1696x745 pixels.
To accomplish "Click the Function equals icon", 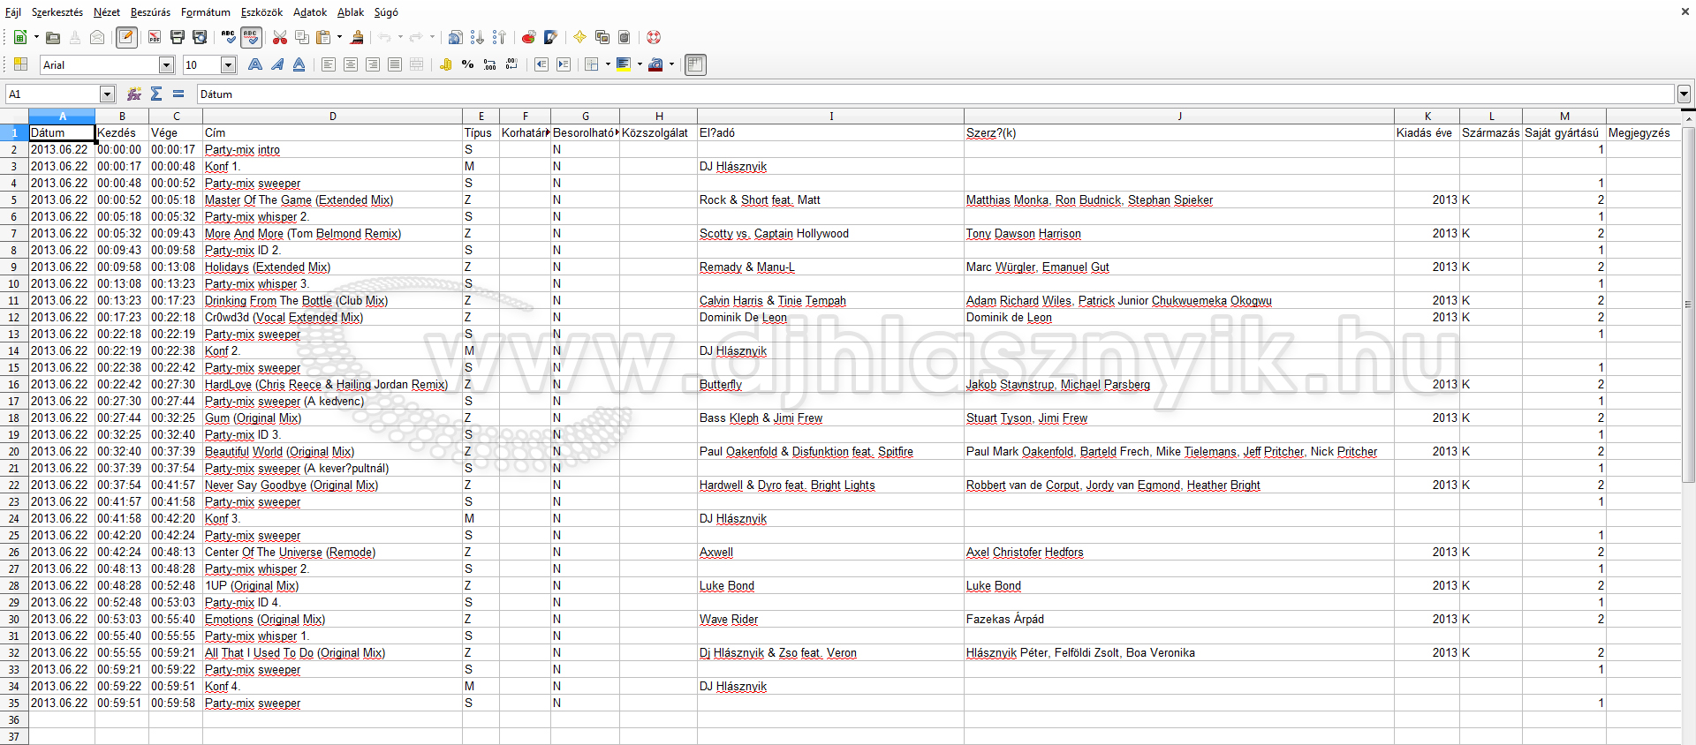I will (178, 94).
